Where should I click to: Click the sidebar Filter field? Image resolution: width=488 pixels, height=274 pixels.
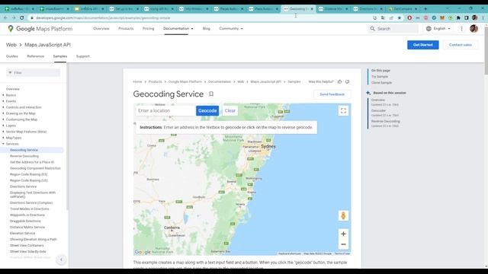[x=34, y=73]
